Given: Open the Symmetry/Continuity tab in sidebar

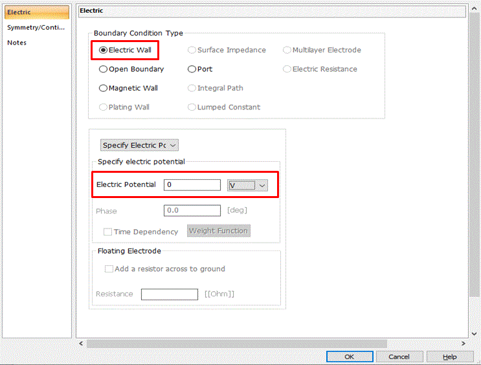Looking at the screenshot, I should [36, 27].
